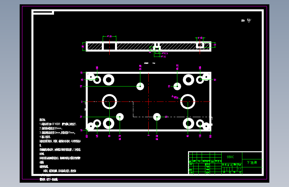Click the surface roughness symbol near 其余

click(x=249, y=20)
